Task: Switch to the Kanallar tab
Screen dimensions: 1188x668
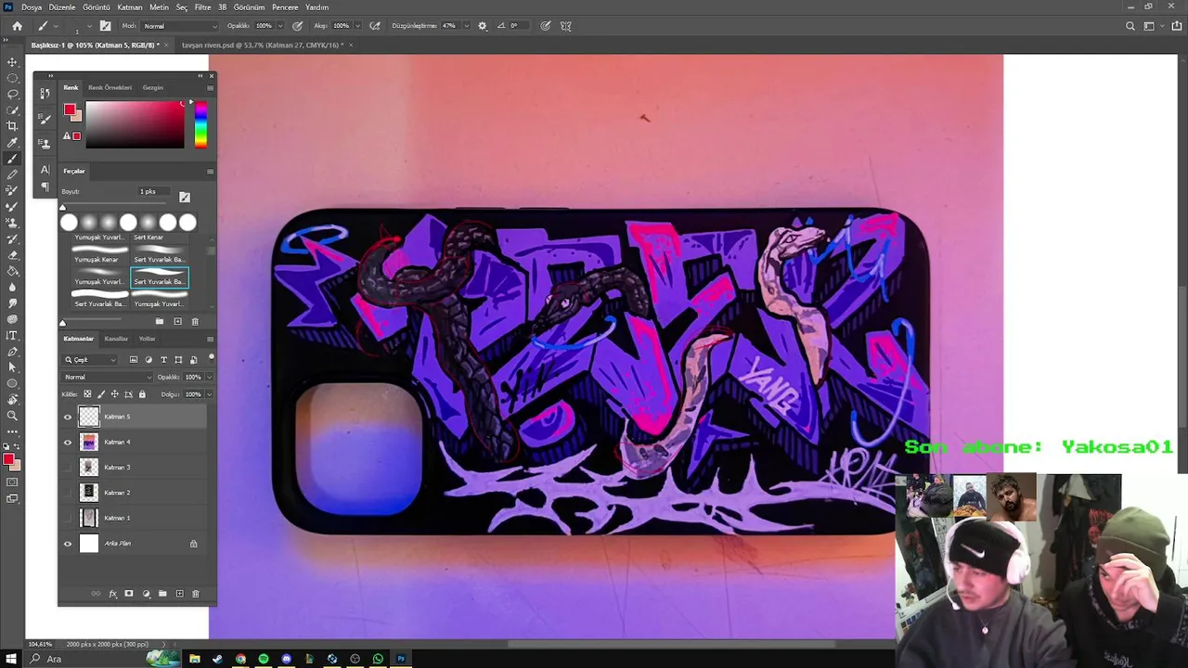Action: pos(116,339)
